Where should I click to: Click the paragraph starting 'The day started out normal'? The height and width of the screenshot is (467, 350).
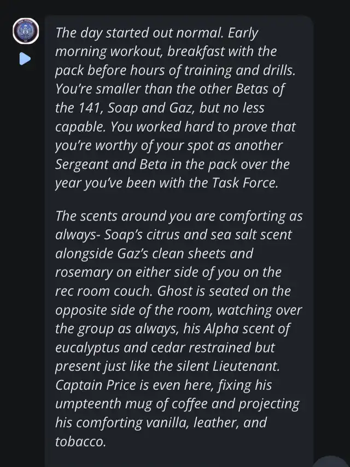[176, 108]
